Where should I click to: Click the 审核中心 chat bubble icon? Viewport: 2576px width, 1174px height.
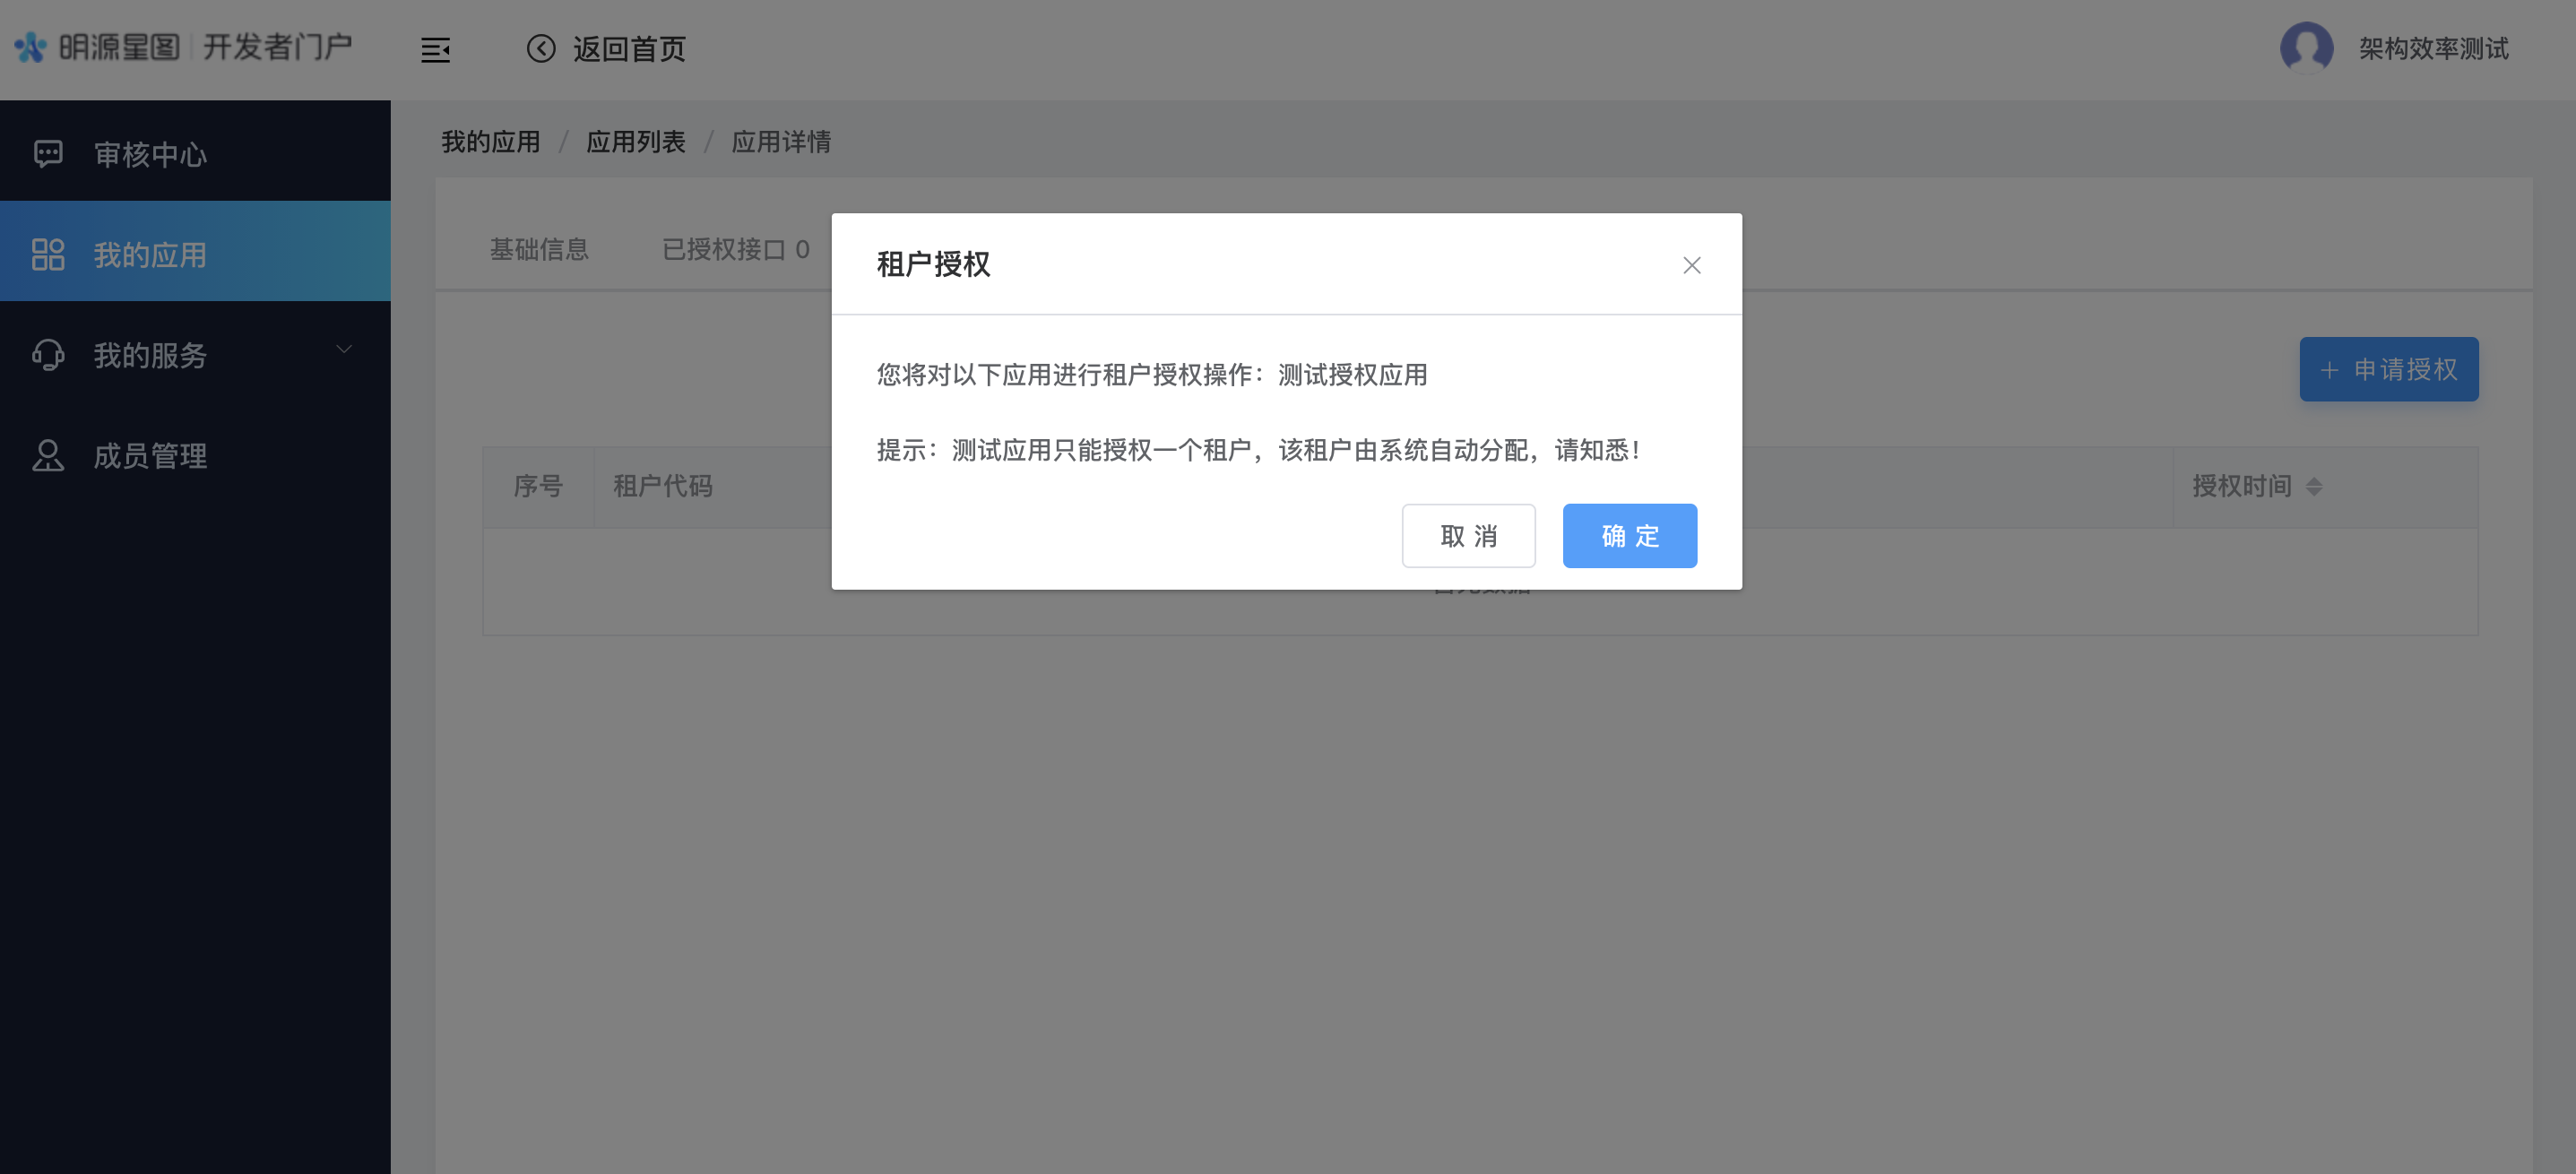(x=47, y=153)
